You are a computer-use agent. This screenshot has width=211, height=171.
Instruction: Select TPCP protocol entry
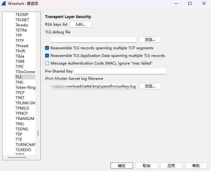click(20, 93)
